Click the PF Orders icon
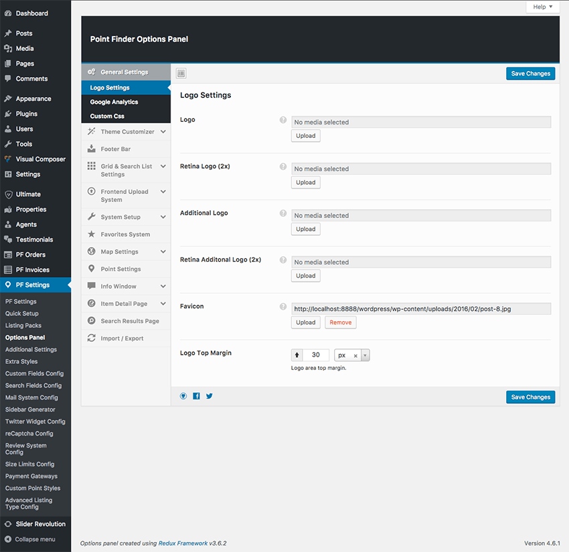This screenshot has height=552, width=569. [8, 255]
